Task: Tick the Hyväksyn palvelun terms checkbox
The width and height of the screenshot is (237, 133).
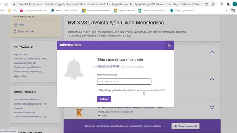Action: 98,90
